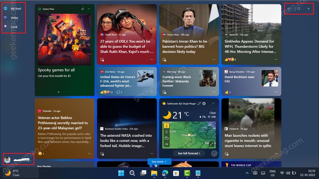The image size is (319, 179).
Task: Open taskbar Search
Action: click(x=132, y=173)
